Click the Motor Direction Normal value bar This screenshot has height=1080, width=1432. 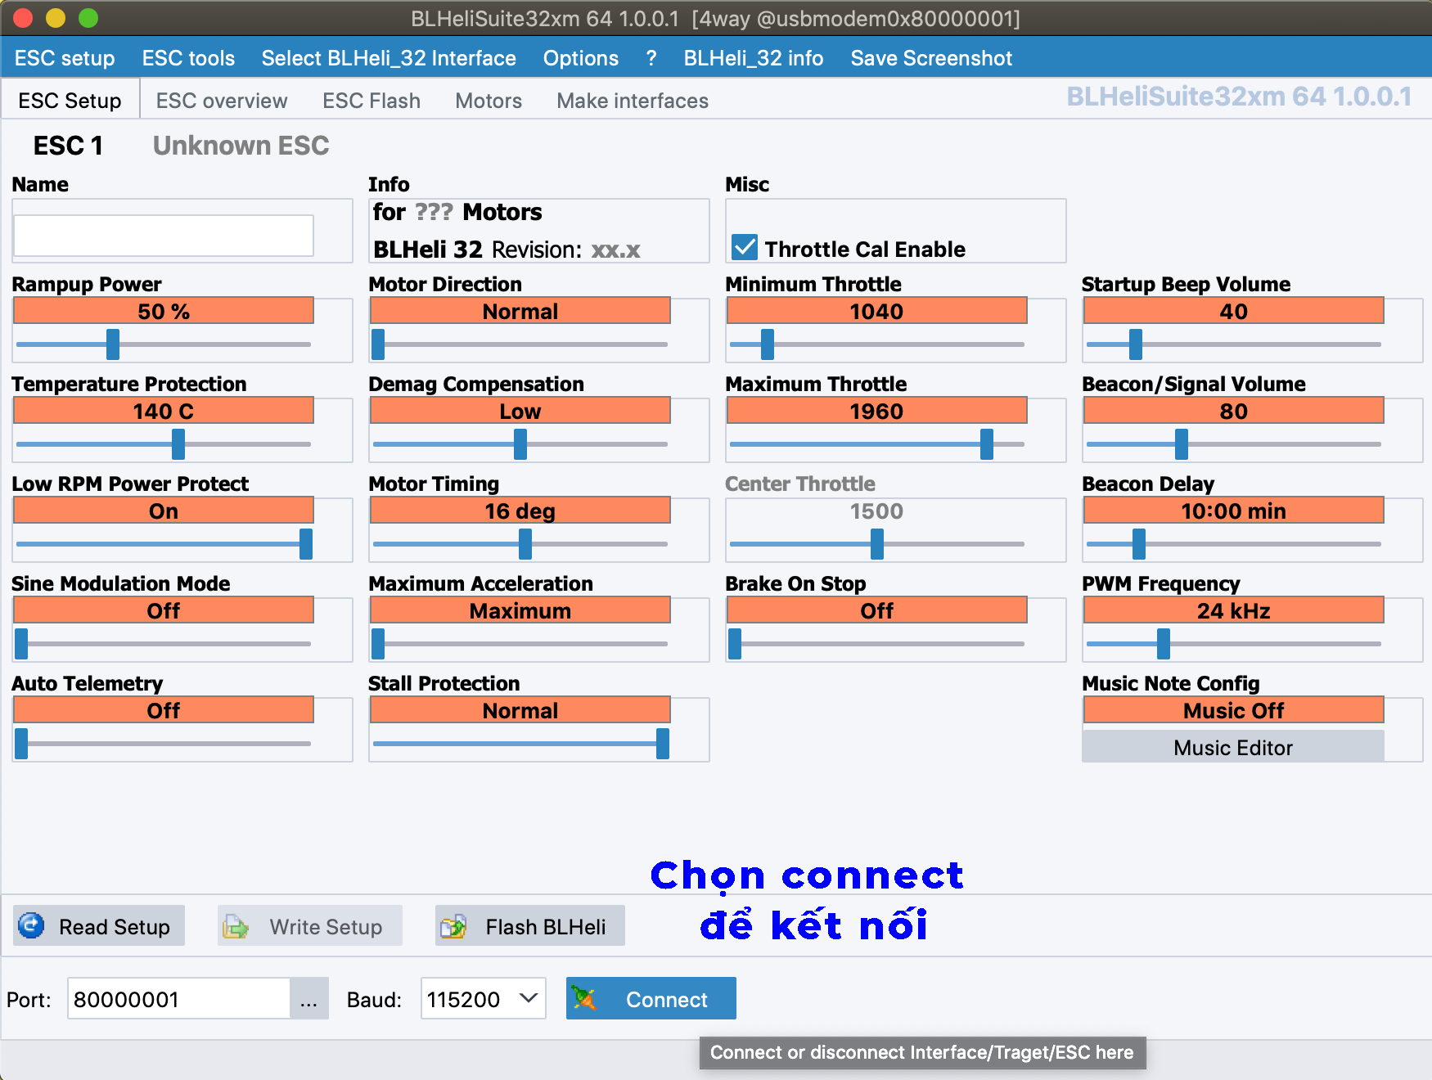click(x=520, y=311)
